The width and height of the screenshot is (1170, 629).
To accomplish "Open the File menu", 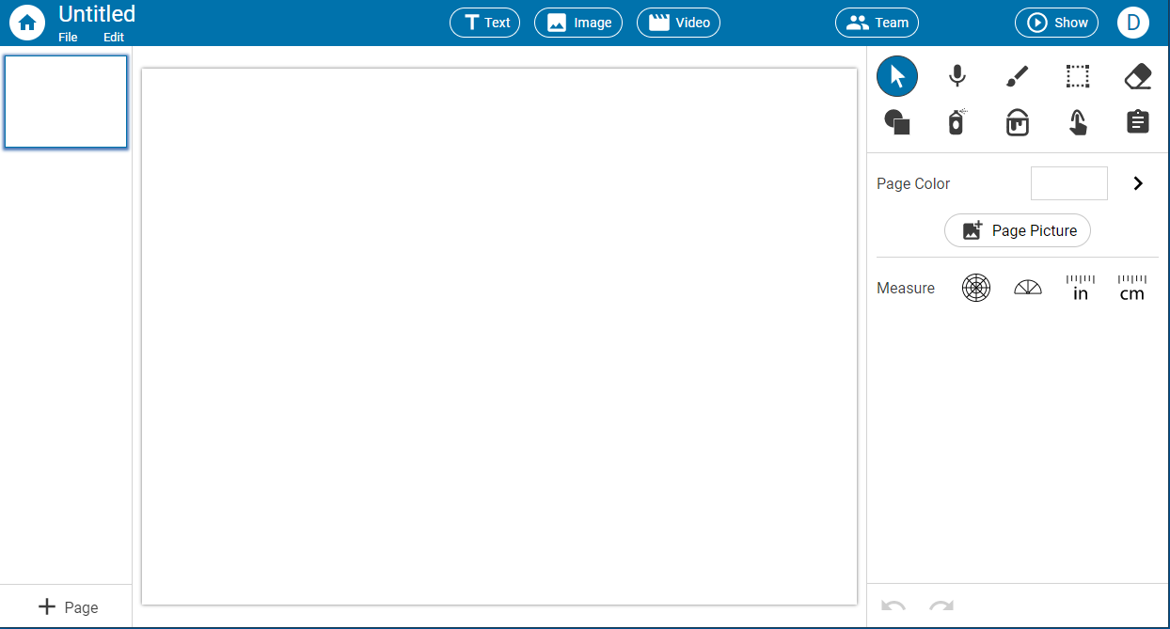I will tap(68, 38).
